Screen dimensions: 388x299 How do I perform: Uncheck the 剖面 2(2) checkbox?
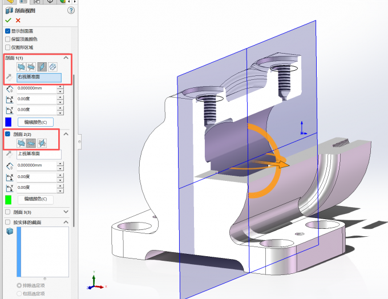[7, 134]
